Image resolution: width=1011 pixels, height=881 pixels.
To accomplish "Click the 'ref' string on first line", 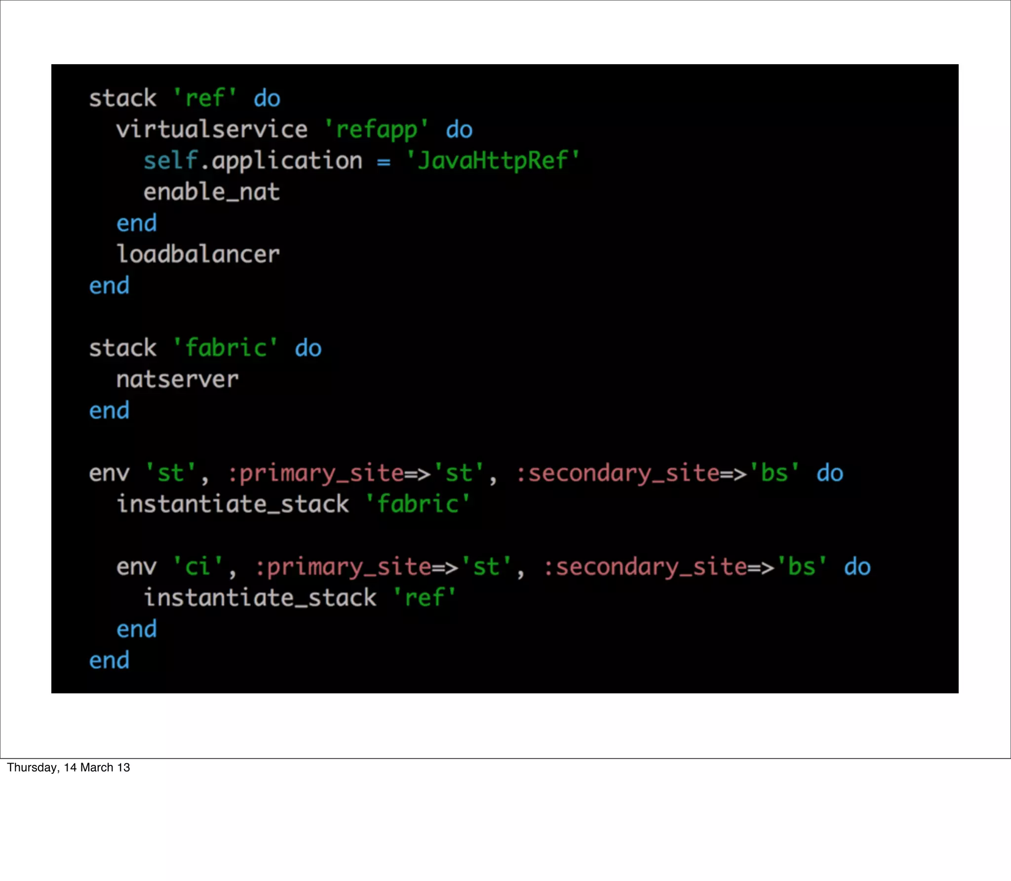I will click(205, 98).
